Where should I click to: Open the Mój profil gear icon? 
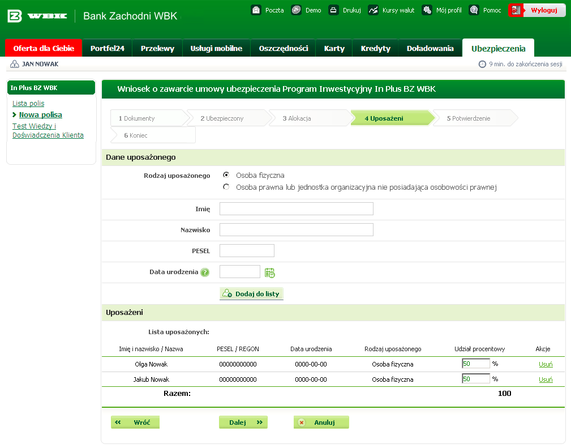pos(427,10)
